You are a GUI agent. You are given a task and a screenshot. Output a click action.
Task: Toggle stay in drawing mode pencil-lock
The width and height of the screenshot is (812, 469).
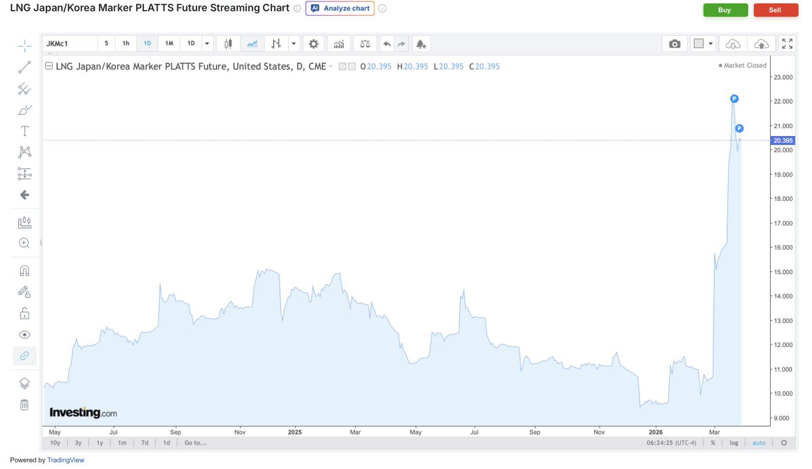(x=24, y=292)
